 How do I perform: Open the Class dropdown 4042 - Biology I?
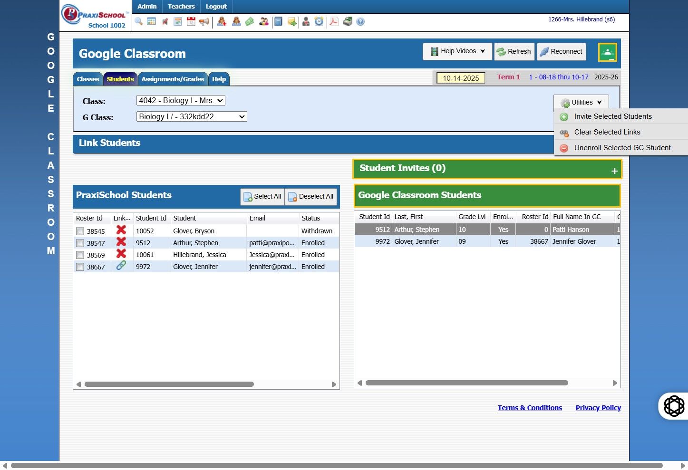181,100
